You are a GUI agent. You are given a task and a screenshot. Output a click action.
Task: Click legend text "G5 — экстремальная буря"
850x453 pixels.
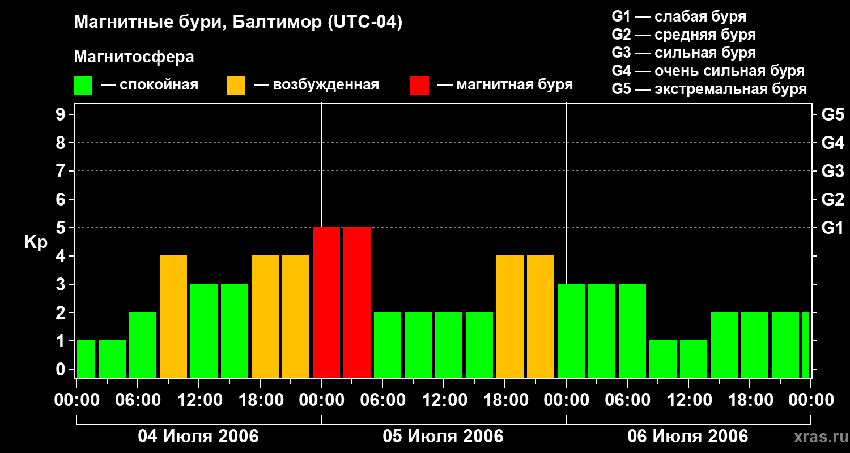[x=709, y=89]
